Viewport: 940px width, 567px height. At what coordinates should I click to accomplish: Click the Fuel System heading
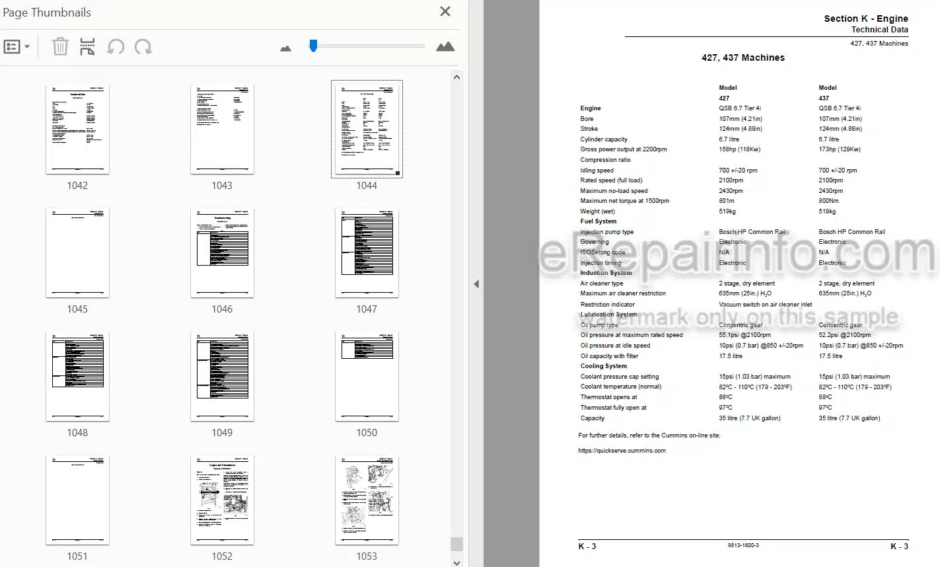pyautogui.click(x=598, y=221)
